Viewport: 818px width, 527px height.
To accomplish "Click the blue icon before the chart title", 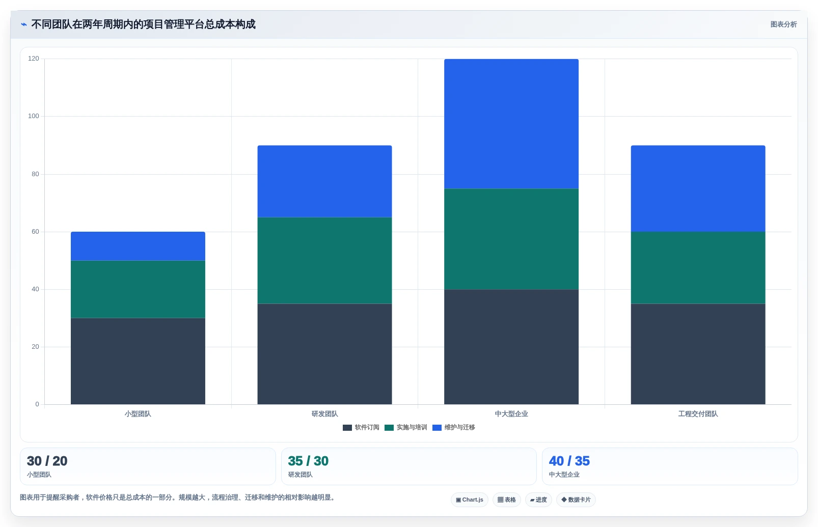I will (24, 24).
